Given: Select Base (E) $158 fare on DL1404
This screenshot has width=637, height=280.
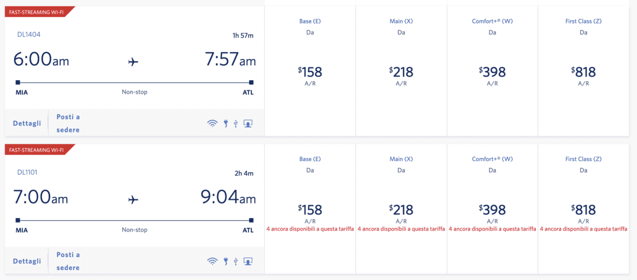Looking at the screenshot, I should click(310, 71).
